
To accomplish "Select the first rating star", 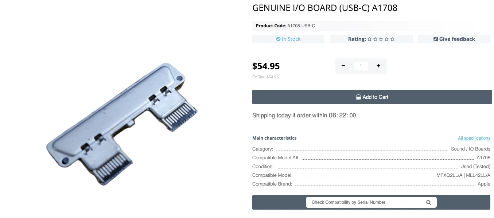I will click(x=369, y=39).
